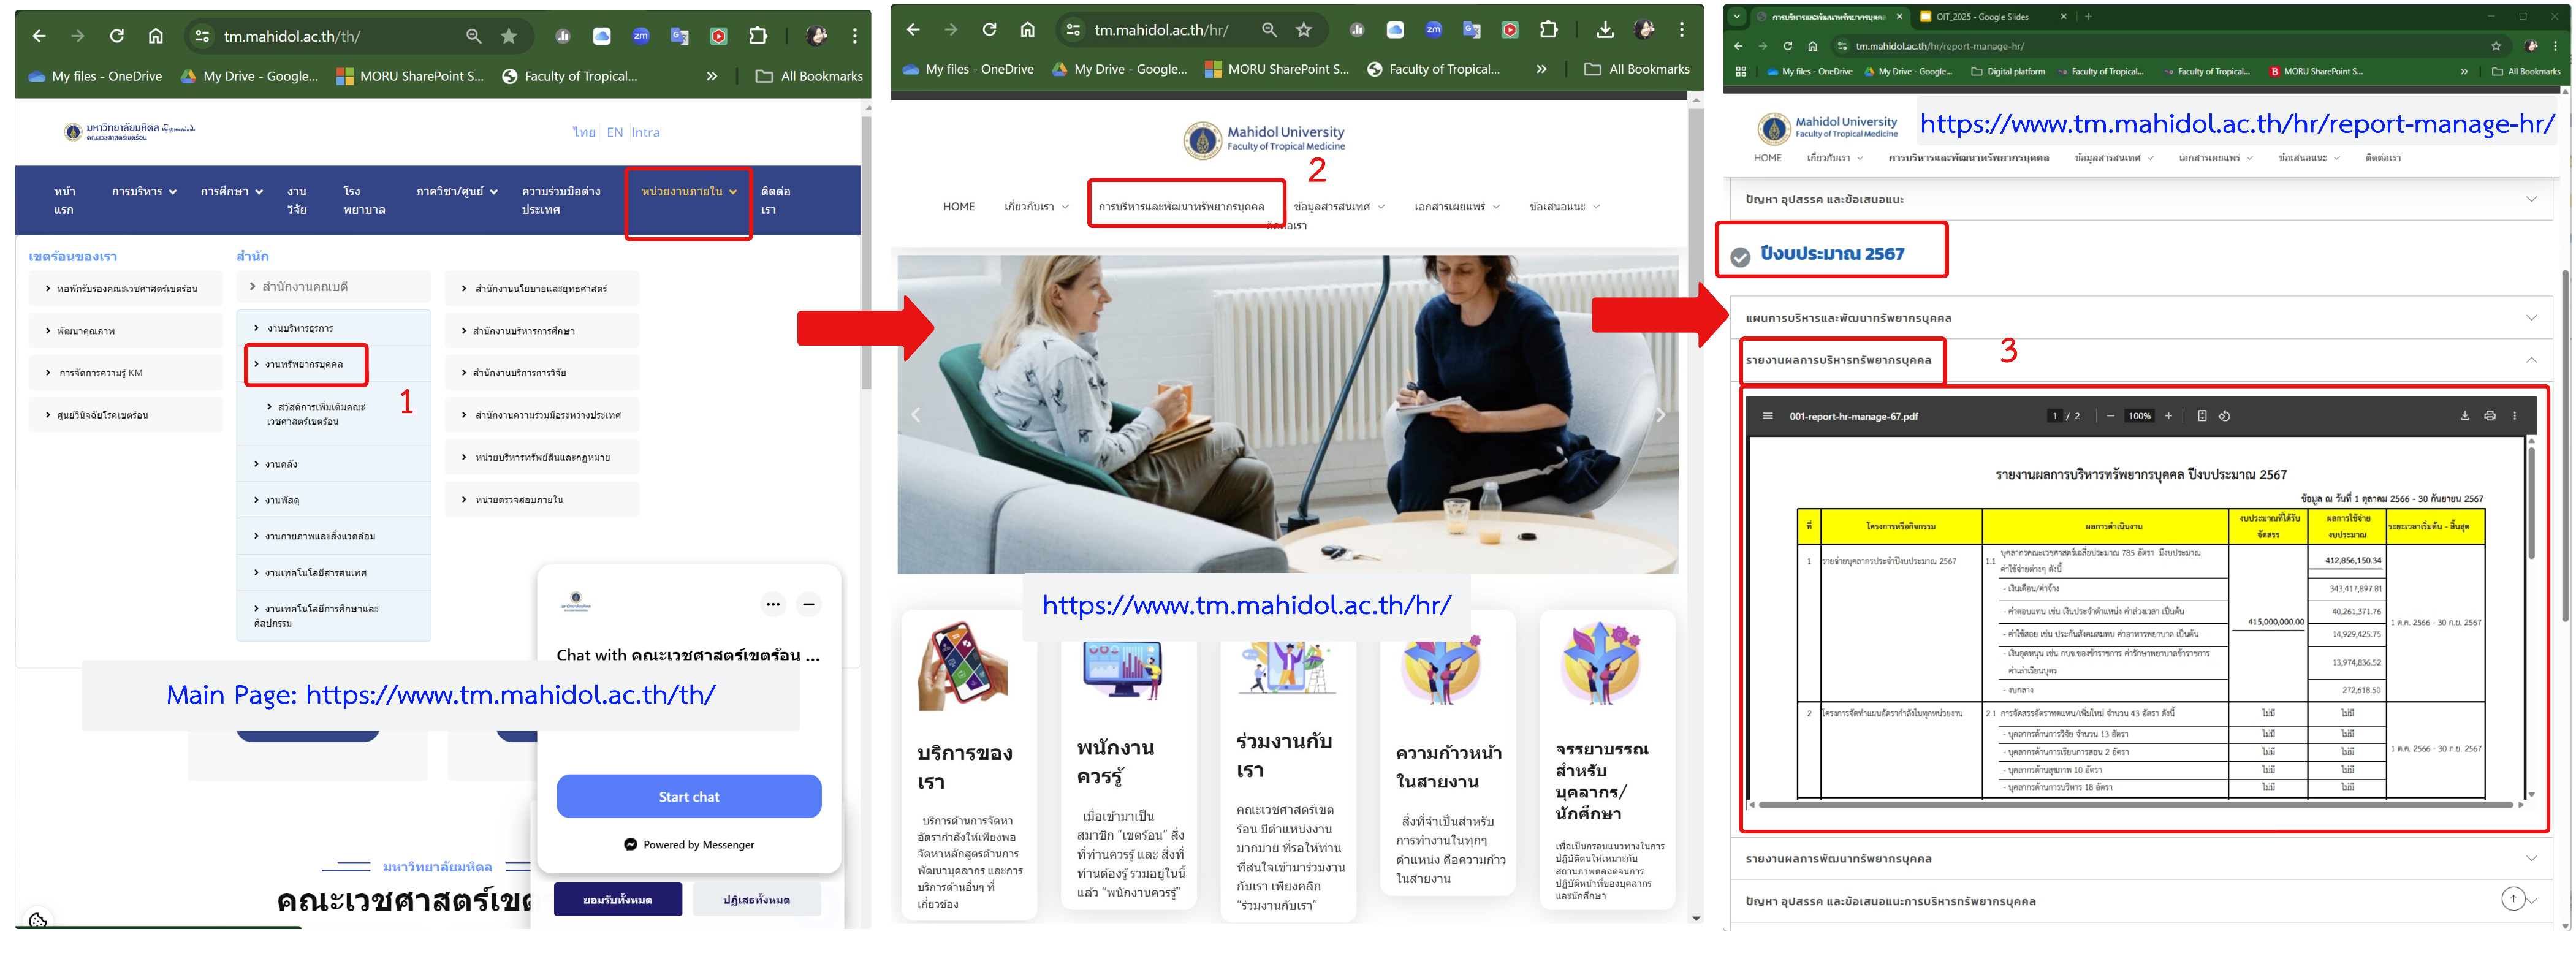Collapse the รายงานผลการบริหารทรัพยากรบุคคล accordion

click(x=2140, y=360)
